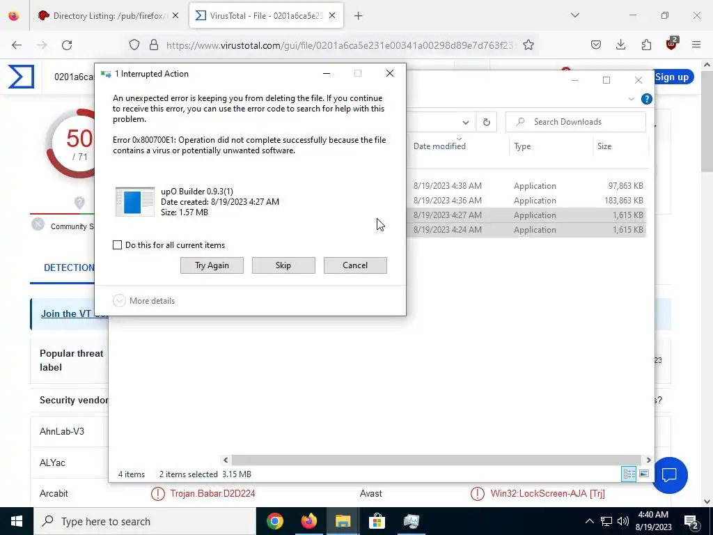Reload the VirusTotal page
This screenshot has height=535, width=713.
click(67, 45)
